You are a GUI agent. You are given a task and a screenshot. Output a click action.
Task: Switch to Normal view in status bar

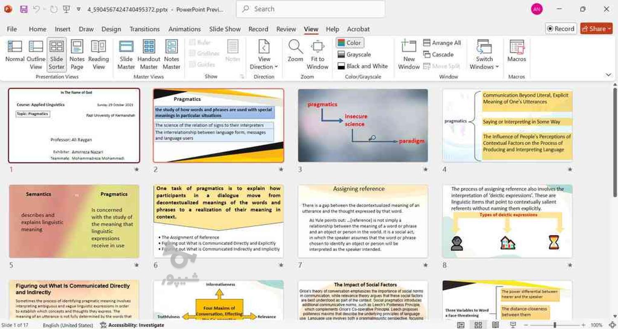pyautogui.click(x=461, y=325)
